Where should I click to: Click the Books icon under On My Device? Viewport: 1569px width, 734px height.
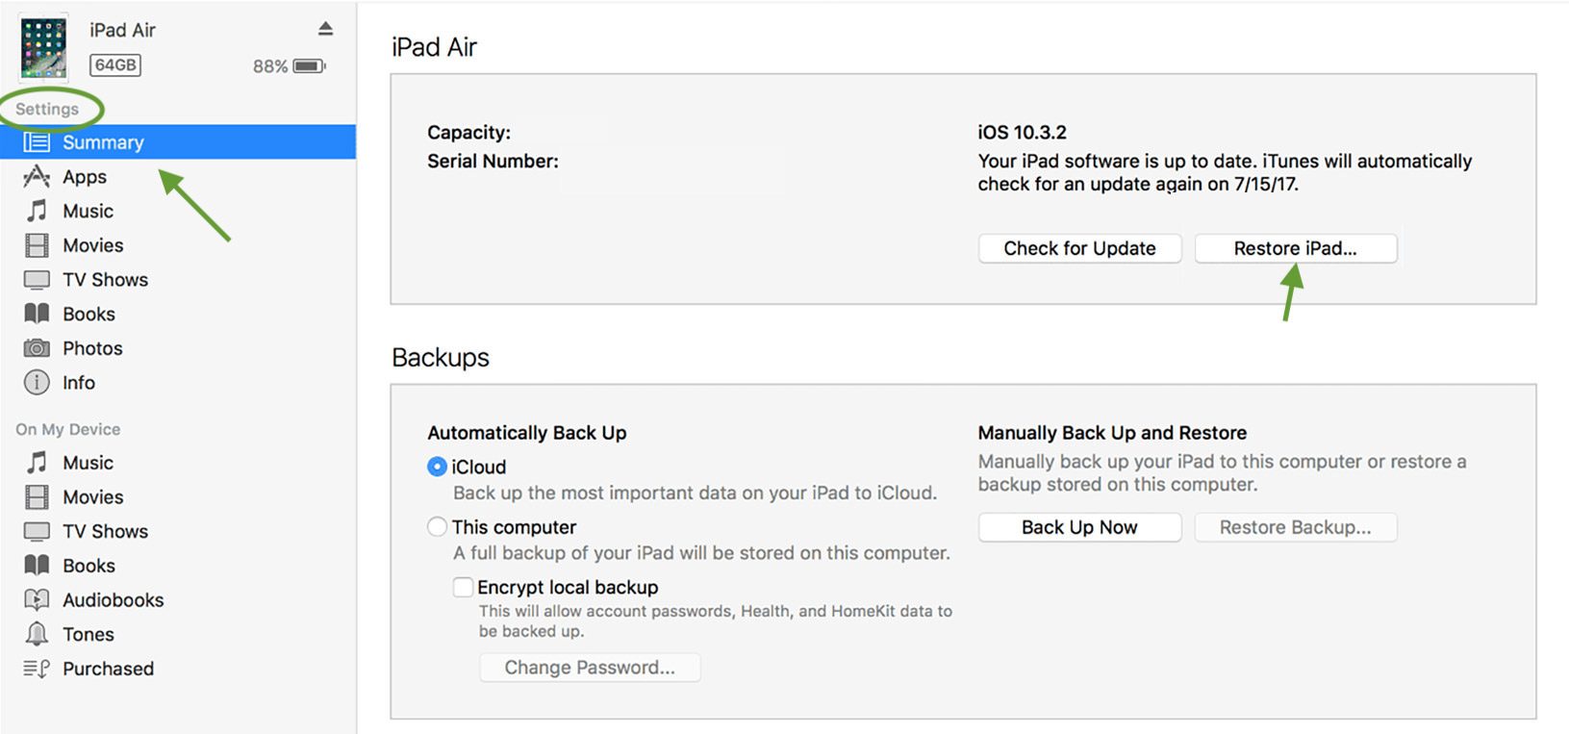pyautogui.click(x=37, y=566)
